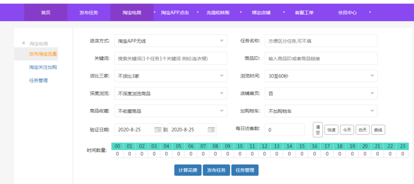Open the 货比三家 dropdown

pos(170,76)
